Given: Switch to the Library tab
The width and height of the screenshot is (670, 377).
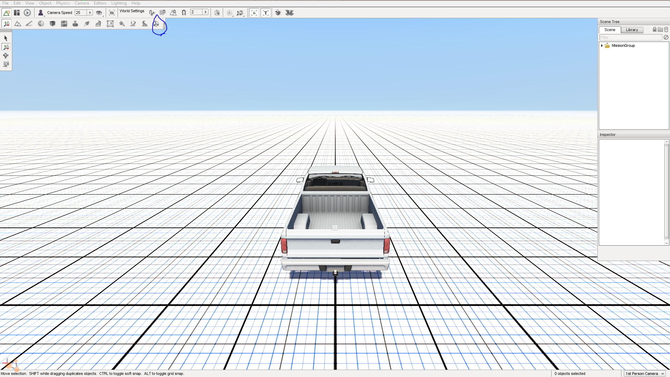Looking at the screenshot, I should [632, 30].
